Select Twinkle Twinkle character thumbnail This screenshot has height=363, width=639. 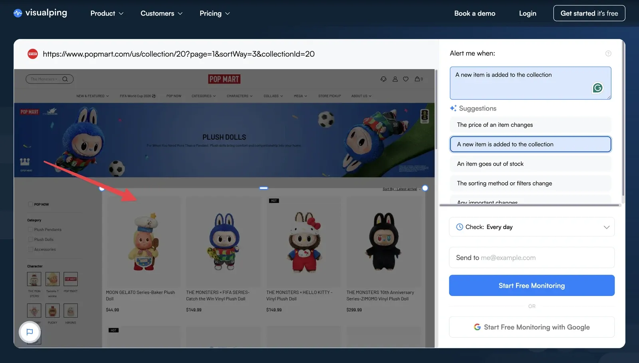pyautogui.click(x=52, y=279)
